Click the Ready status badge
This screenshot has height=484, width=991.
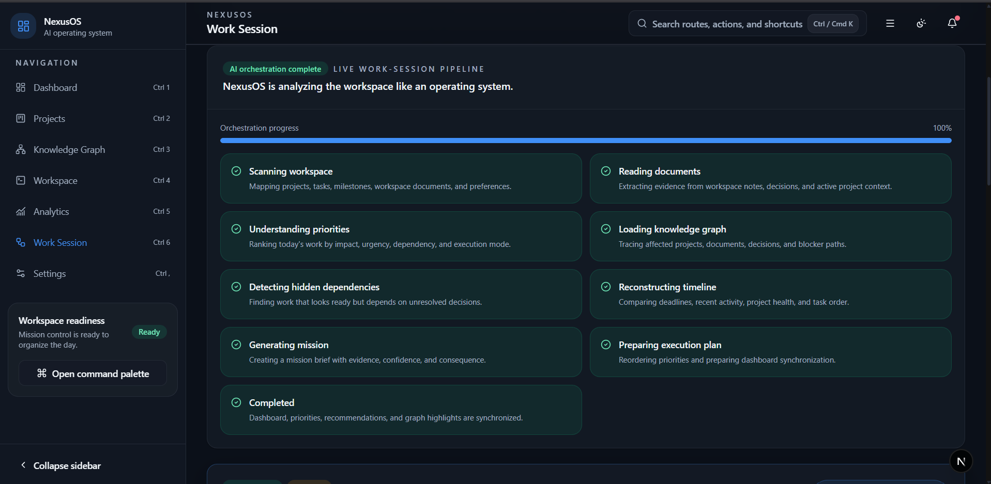pyautogui.click(x=149, y=332)
